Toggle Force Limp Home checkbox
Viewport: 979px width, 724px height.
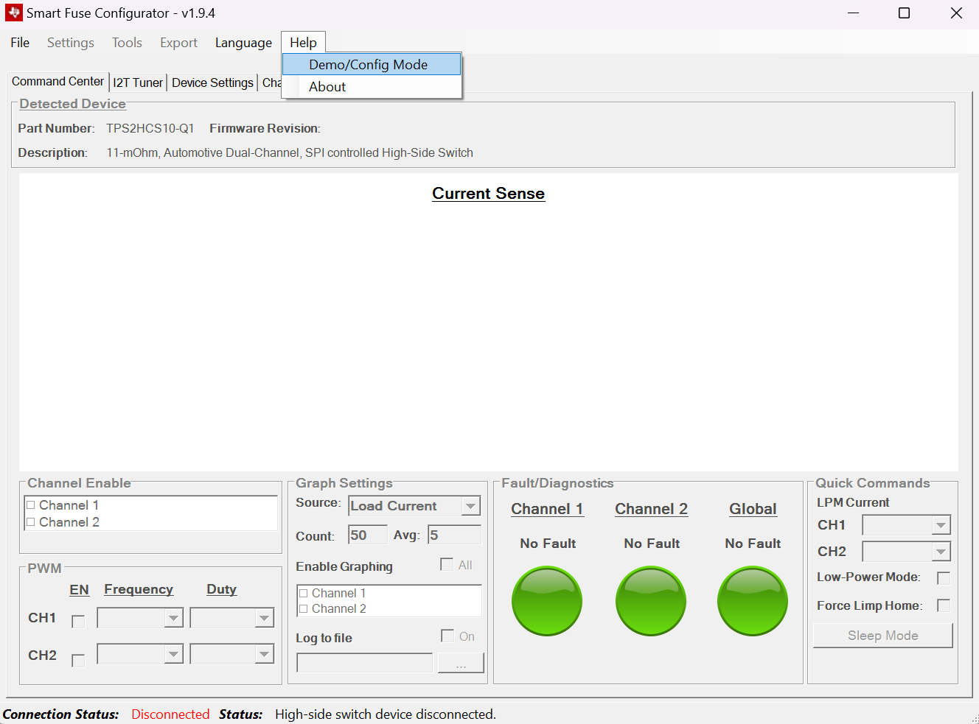(x=944, y=605)
